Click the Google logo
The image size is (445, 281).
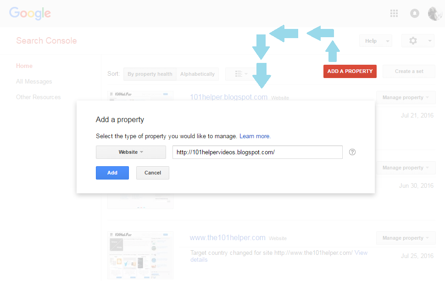(30, 13)
